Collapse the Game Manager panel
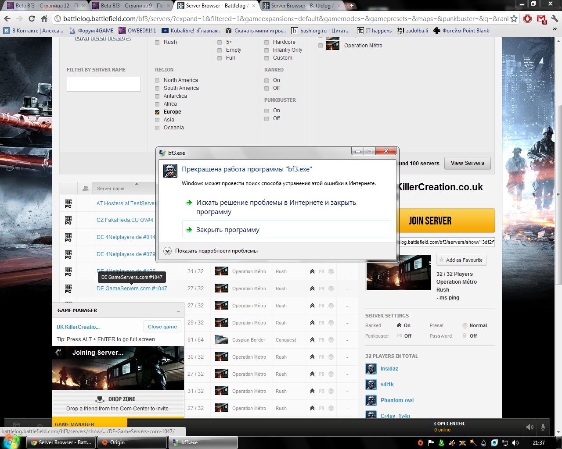This screenshot has height=449, width=562. 178,311
